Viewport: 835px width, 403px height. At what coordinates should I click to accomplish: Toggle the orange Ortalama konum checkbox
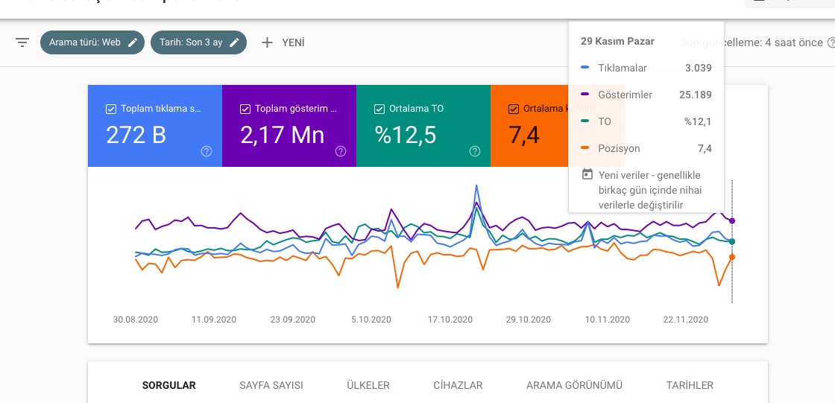point(514,109)
